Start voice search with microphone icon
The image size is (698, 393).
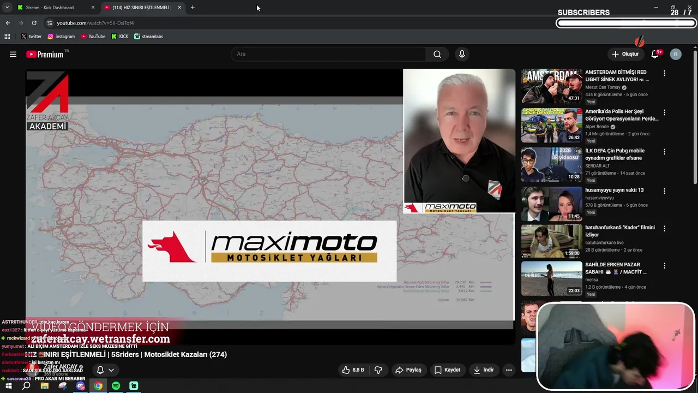[462, 54]
